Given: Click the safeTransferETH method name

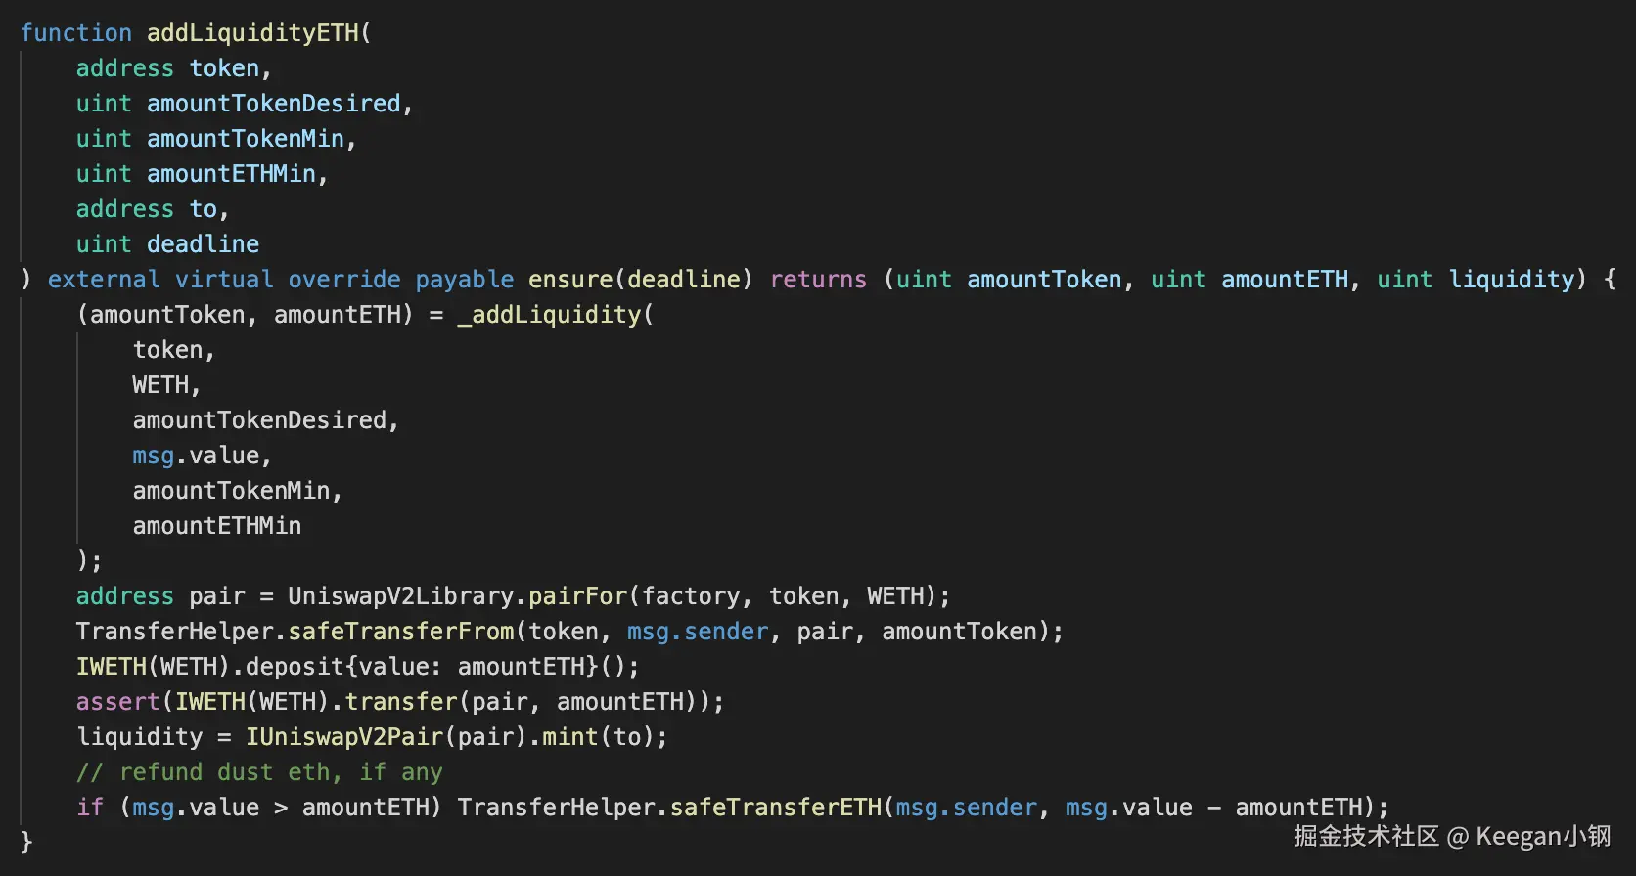Looking at the screenshot, I should click(776, 808).
